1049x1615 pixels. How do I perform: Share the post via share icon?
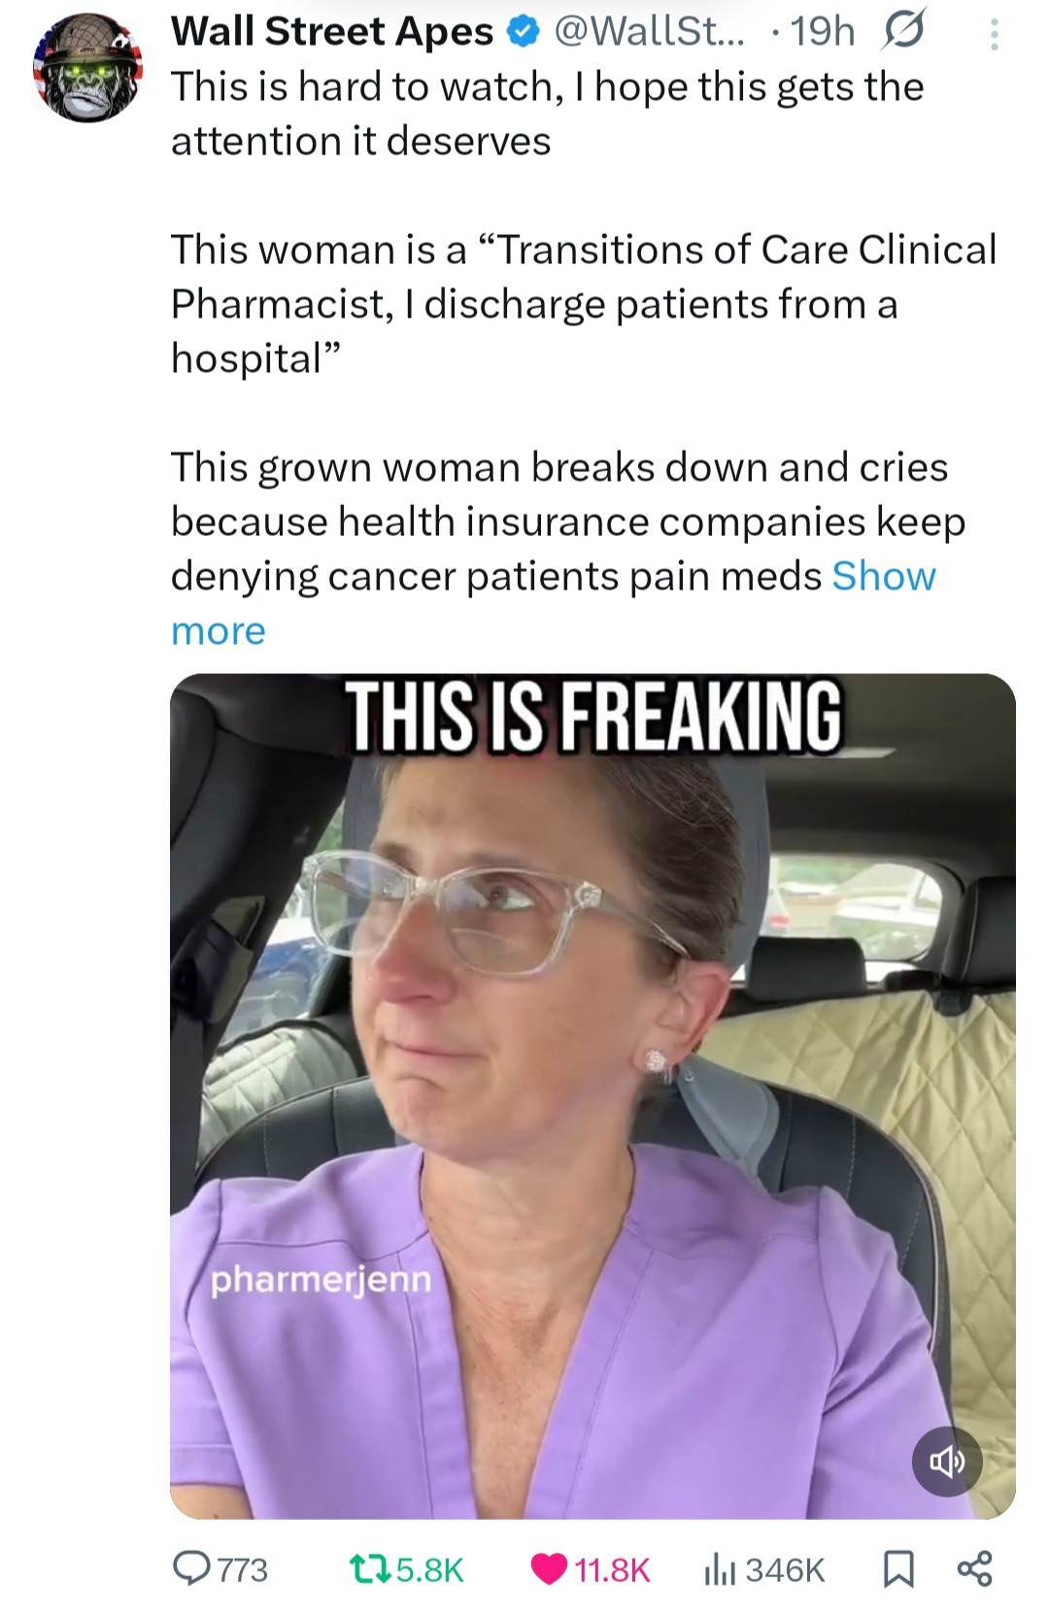pyautogui.click(x=974, y=1568)
